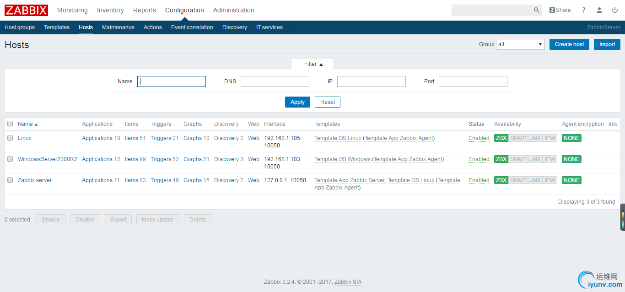Click the 192.168.1.103: 10050 interface text
Image resolution: width=625 pixels, height=292 pixels.
(x=283, y=163)
